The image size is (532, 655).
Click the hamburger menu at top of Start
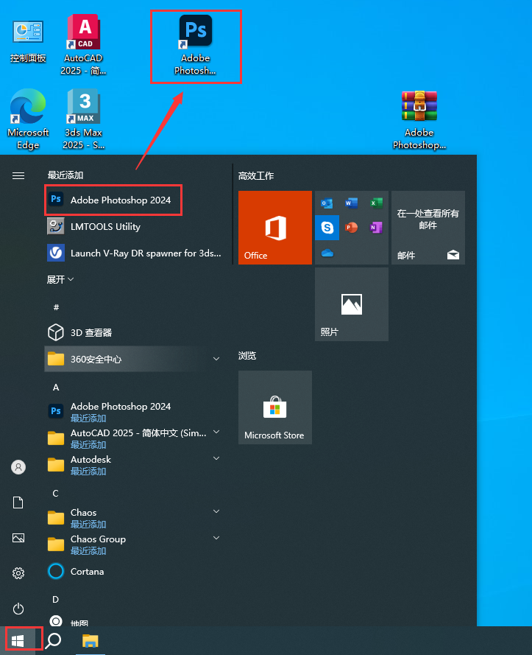(18, 176)
